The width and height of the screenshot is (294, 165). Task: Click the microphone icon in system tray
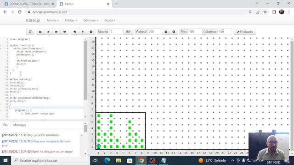243,160
